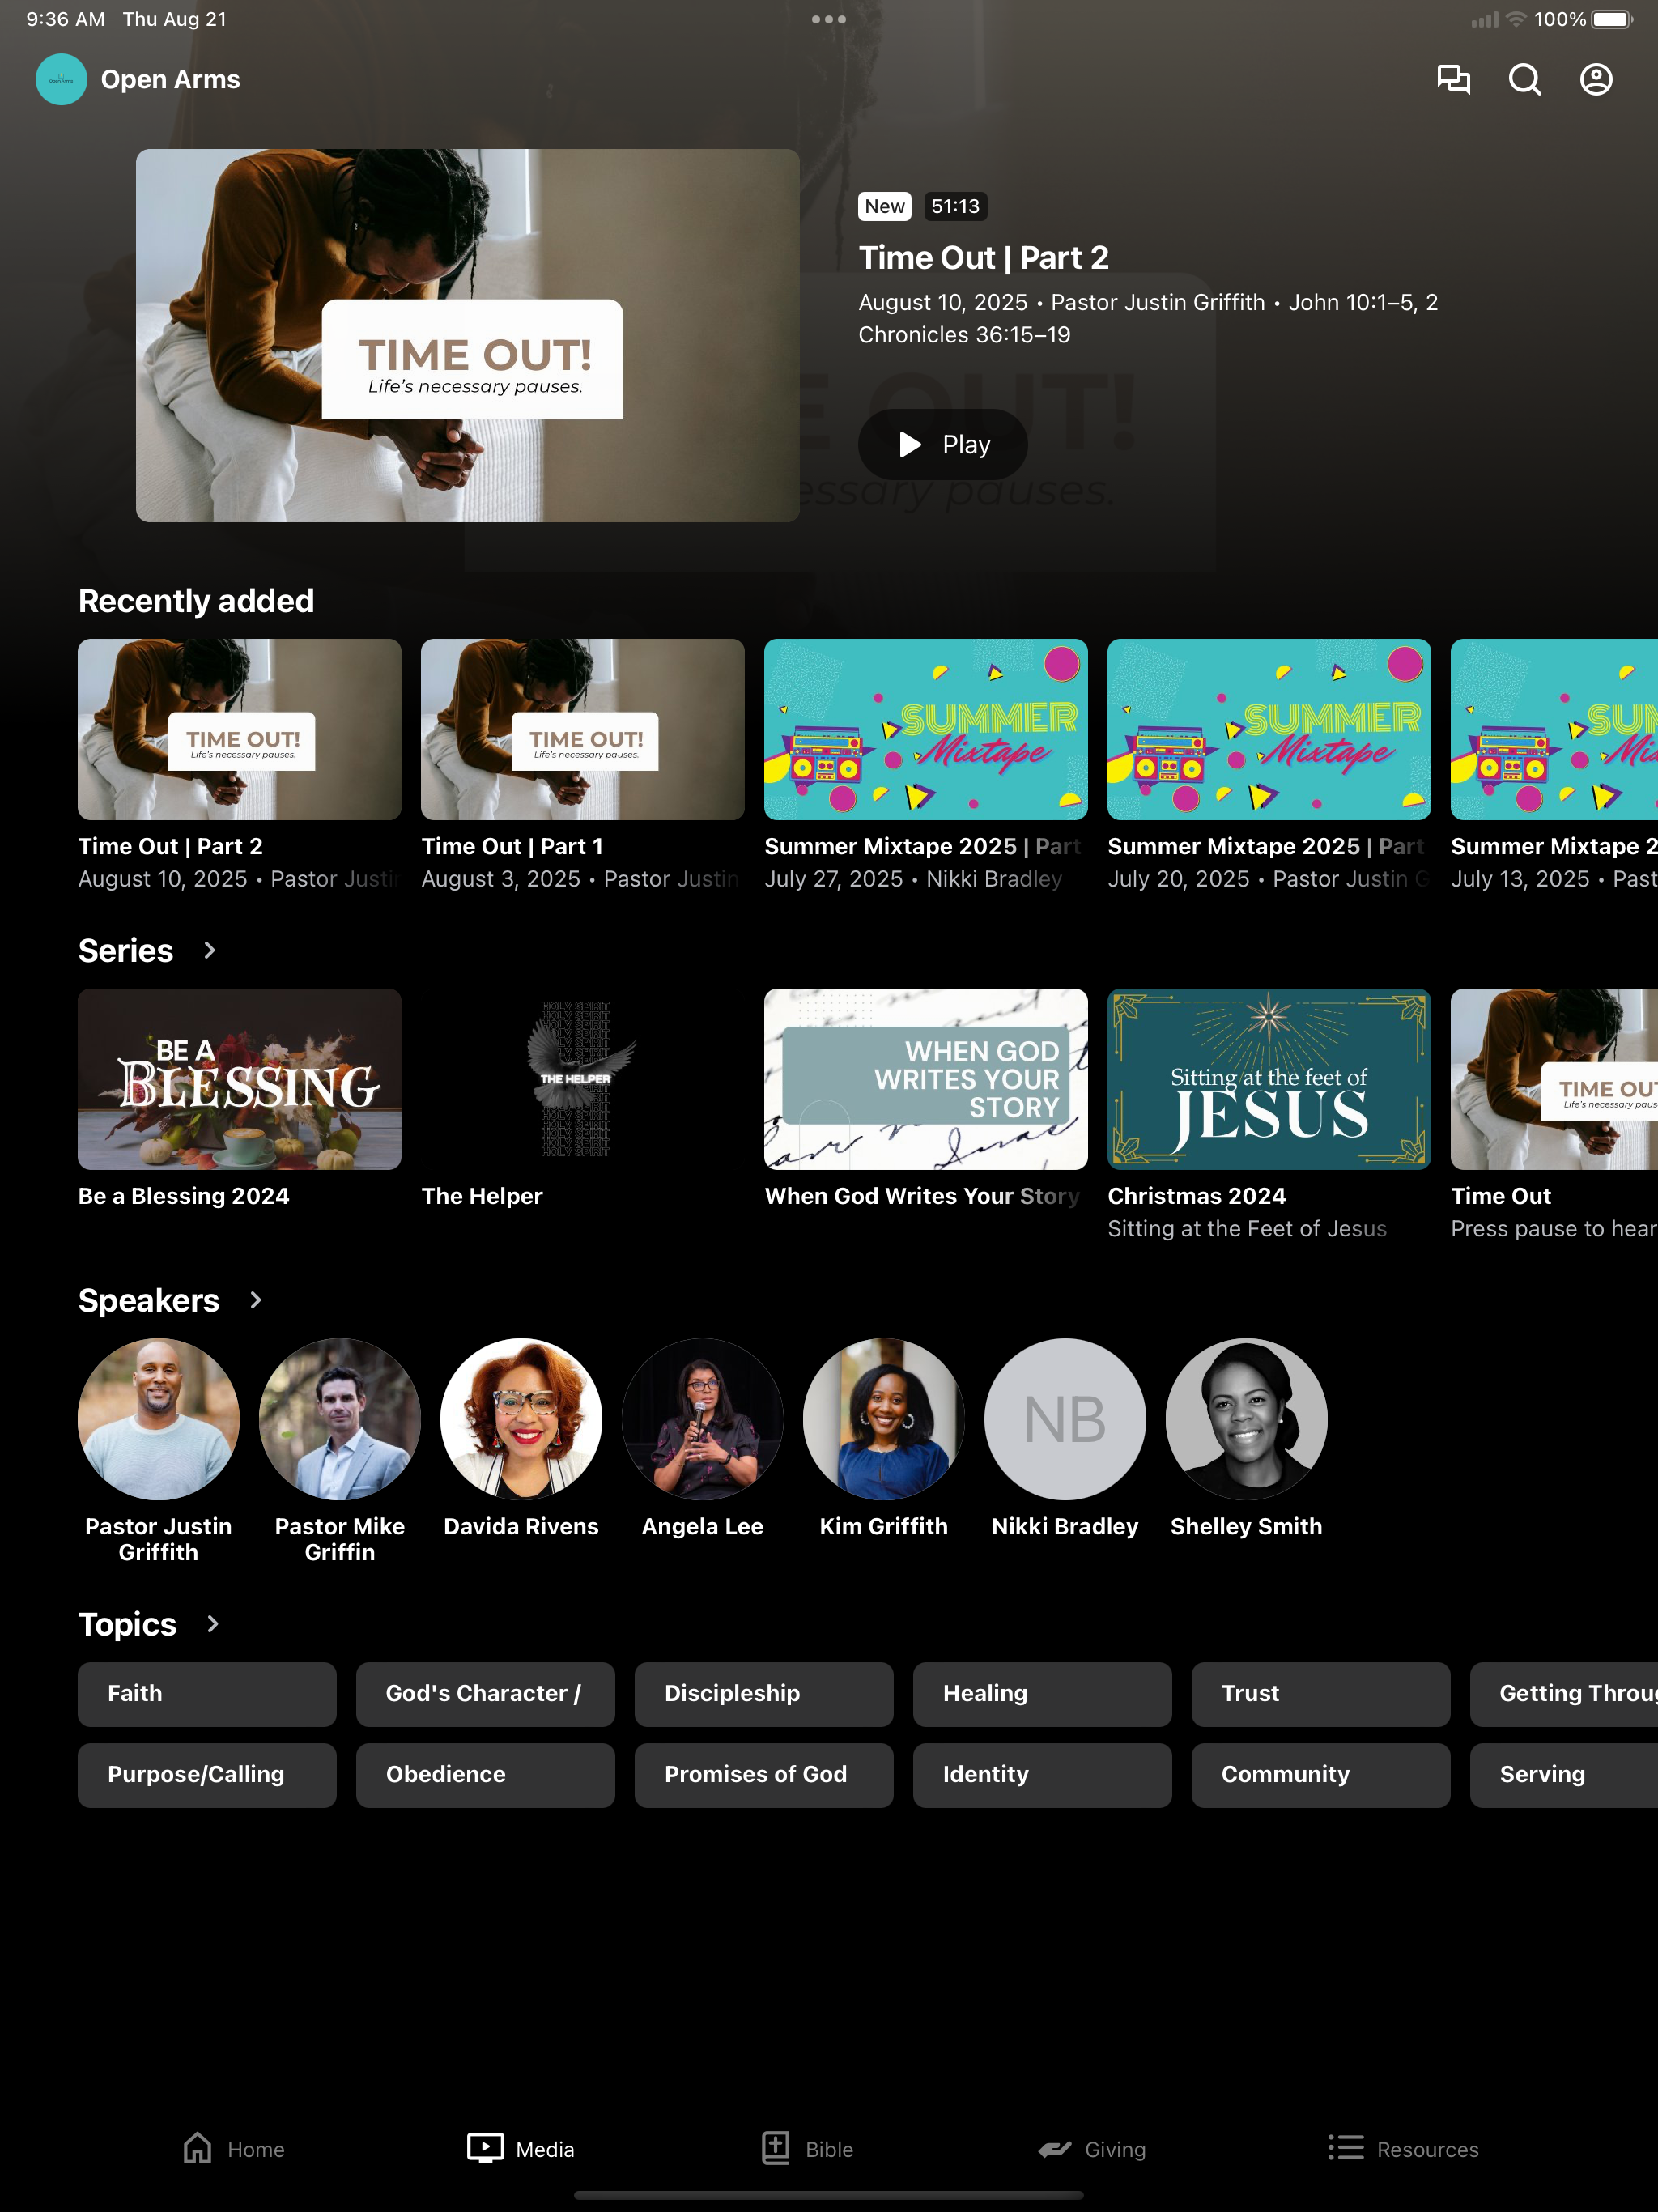The image size is (1658, 2212).
Task: Switch to the Media tab
Action: [x=521, y=2148]
